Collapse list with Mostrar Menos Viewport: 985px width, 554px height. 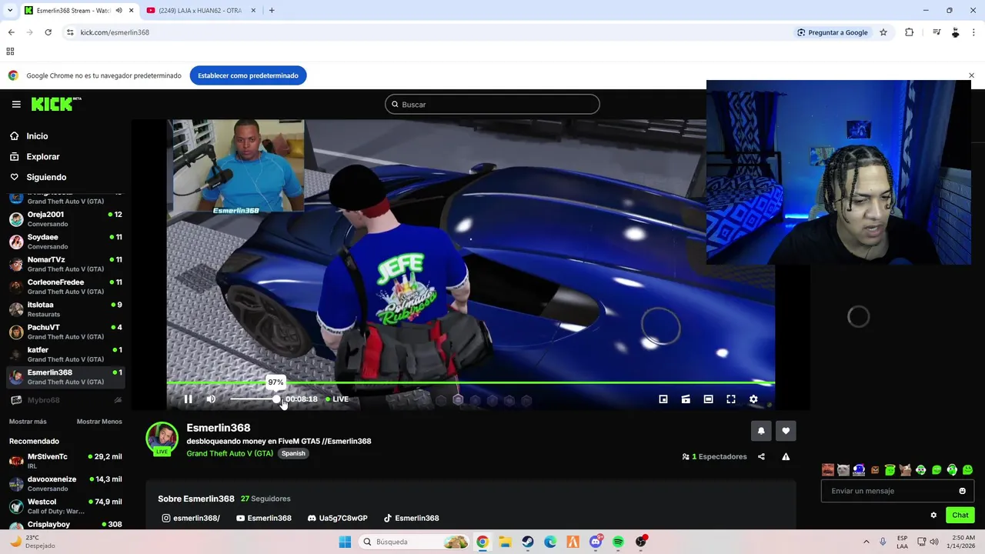tap(99, 422)
